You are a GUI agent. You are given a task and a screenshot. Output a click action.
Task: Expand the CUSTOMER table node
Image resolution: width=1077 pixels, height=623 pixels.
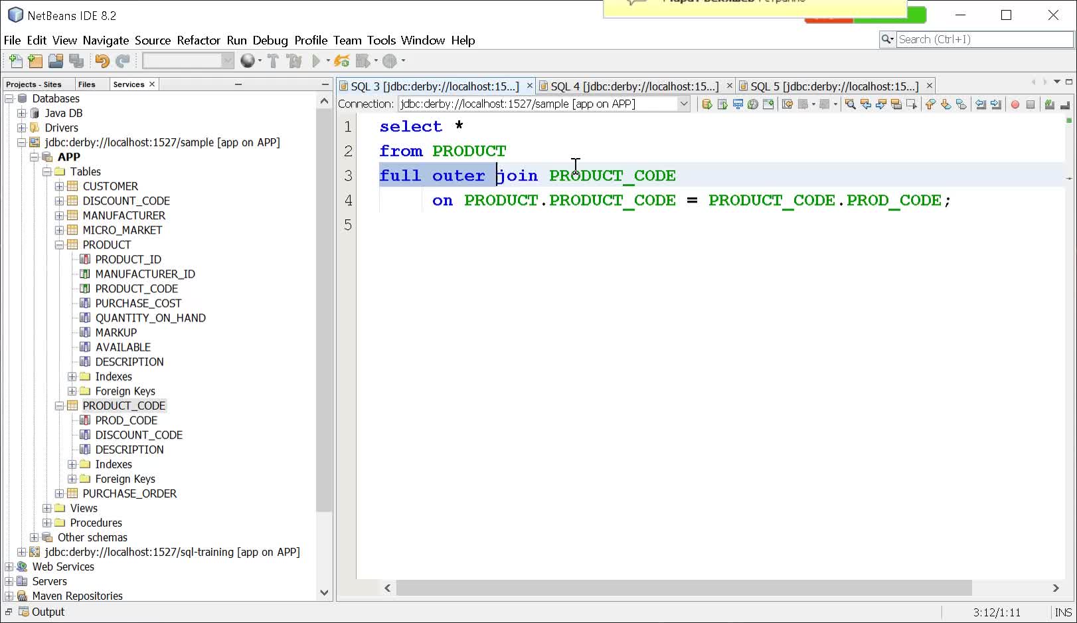[x=59, y=187]
